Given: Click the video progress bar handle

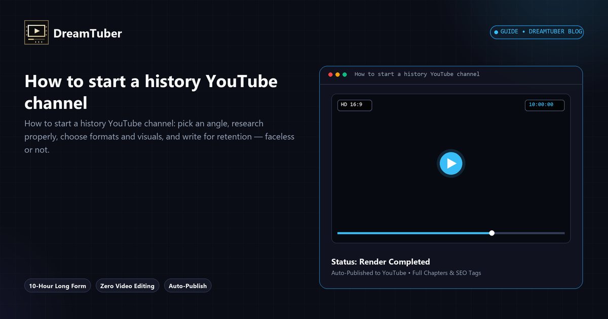Looking at the screenshot, I should pos(492,233).
